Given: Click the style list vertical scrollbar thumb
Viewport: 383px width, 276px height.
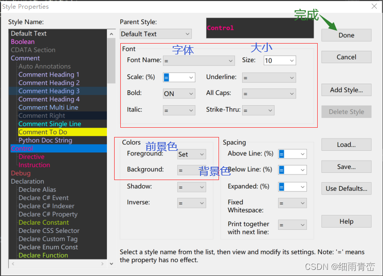Looking at the screenshot, I should coord(112,61).
